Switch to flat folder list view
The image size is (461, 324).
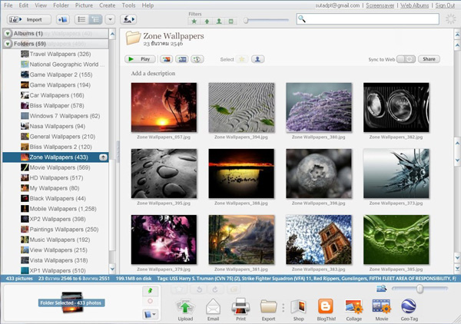[81, 19]
